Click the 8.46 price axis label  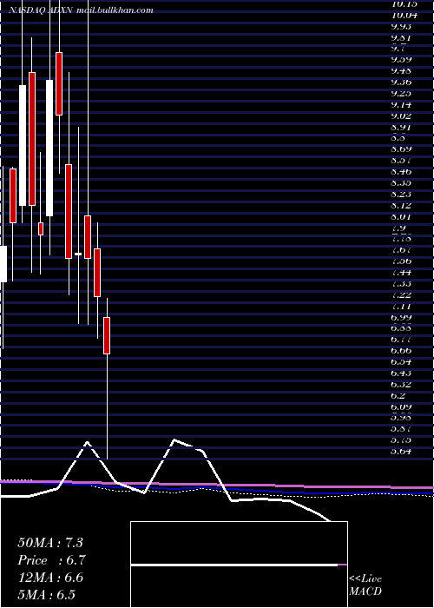tap(401, 171)
